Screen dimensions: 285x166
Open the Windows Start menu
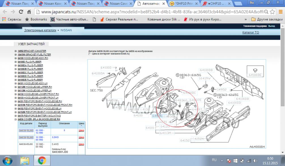click(7, 161)
